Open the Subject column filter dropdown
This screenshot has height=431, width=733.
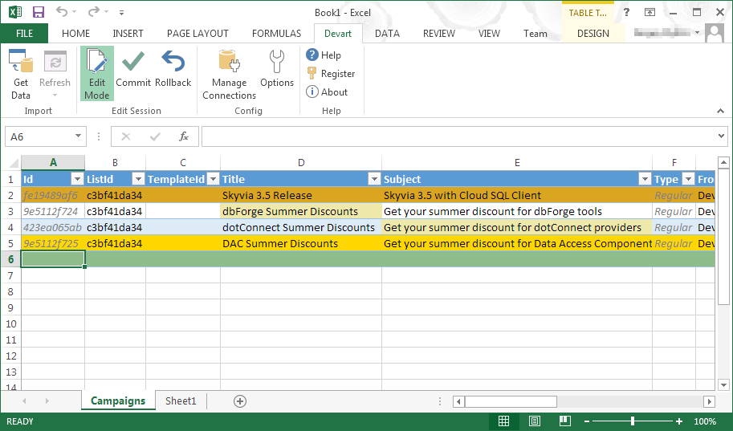tap(644, 179)
